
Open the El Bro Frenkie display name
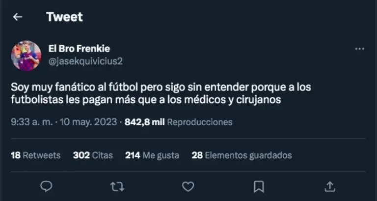[79, 49]
